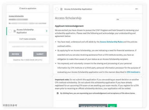Tick the acknowledgement and acceptance checkbox
The image size is (149, 110).
[x=58, y=93]
